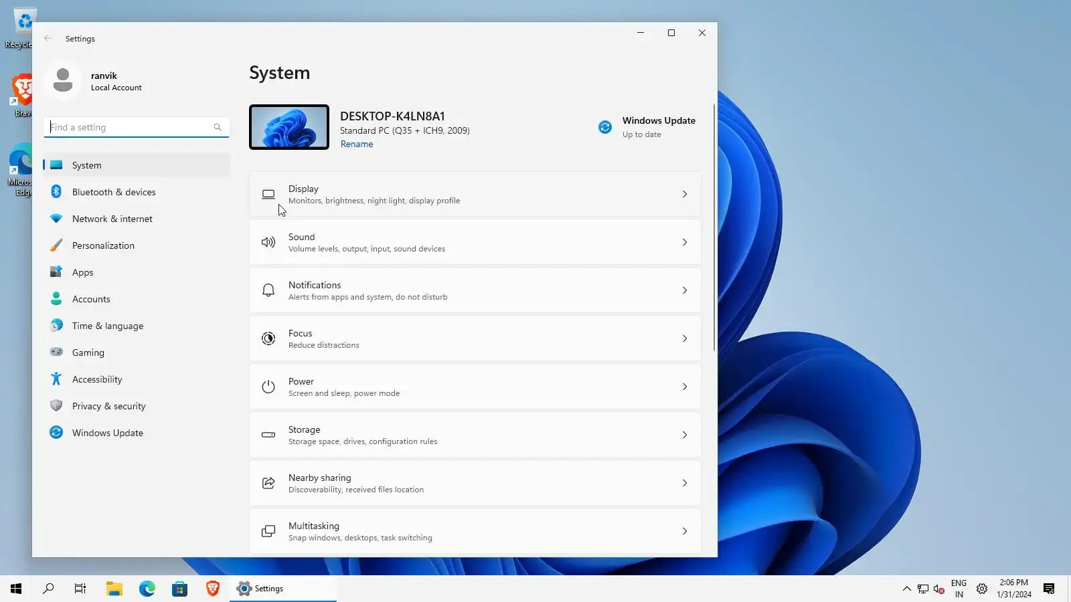This screenshot has width=1071, height=602.
Task: Click the Settings back arrow
Action: point(48,38)
